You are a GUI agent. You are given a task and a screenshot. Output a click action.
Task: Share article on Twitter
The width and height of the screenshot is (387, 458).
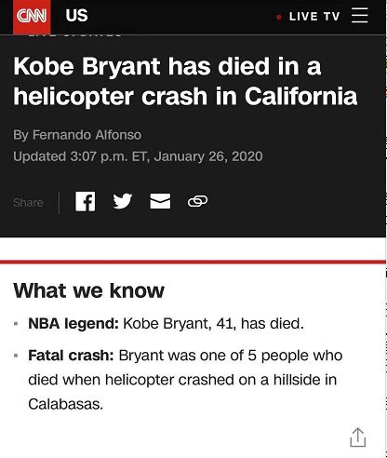point(123,201)
